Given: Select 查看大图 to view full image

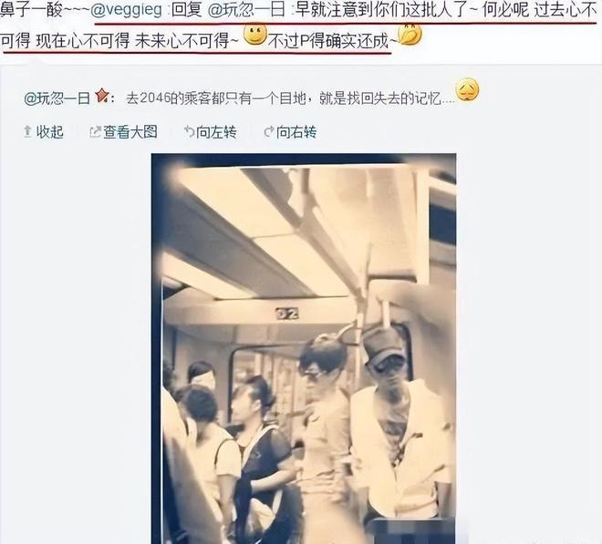Looking at the screenshot, I should [130, 132].
